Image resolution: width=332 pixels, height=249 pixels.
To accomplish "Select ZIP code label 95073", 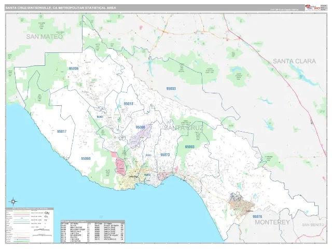I will point(165,155).
